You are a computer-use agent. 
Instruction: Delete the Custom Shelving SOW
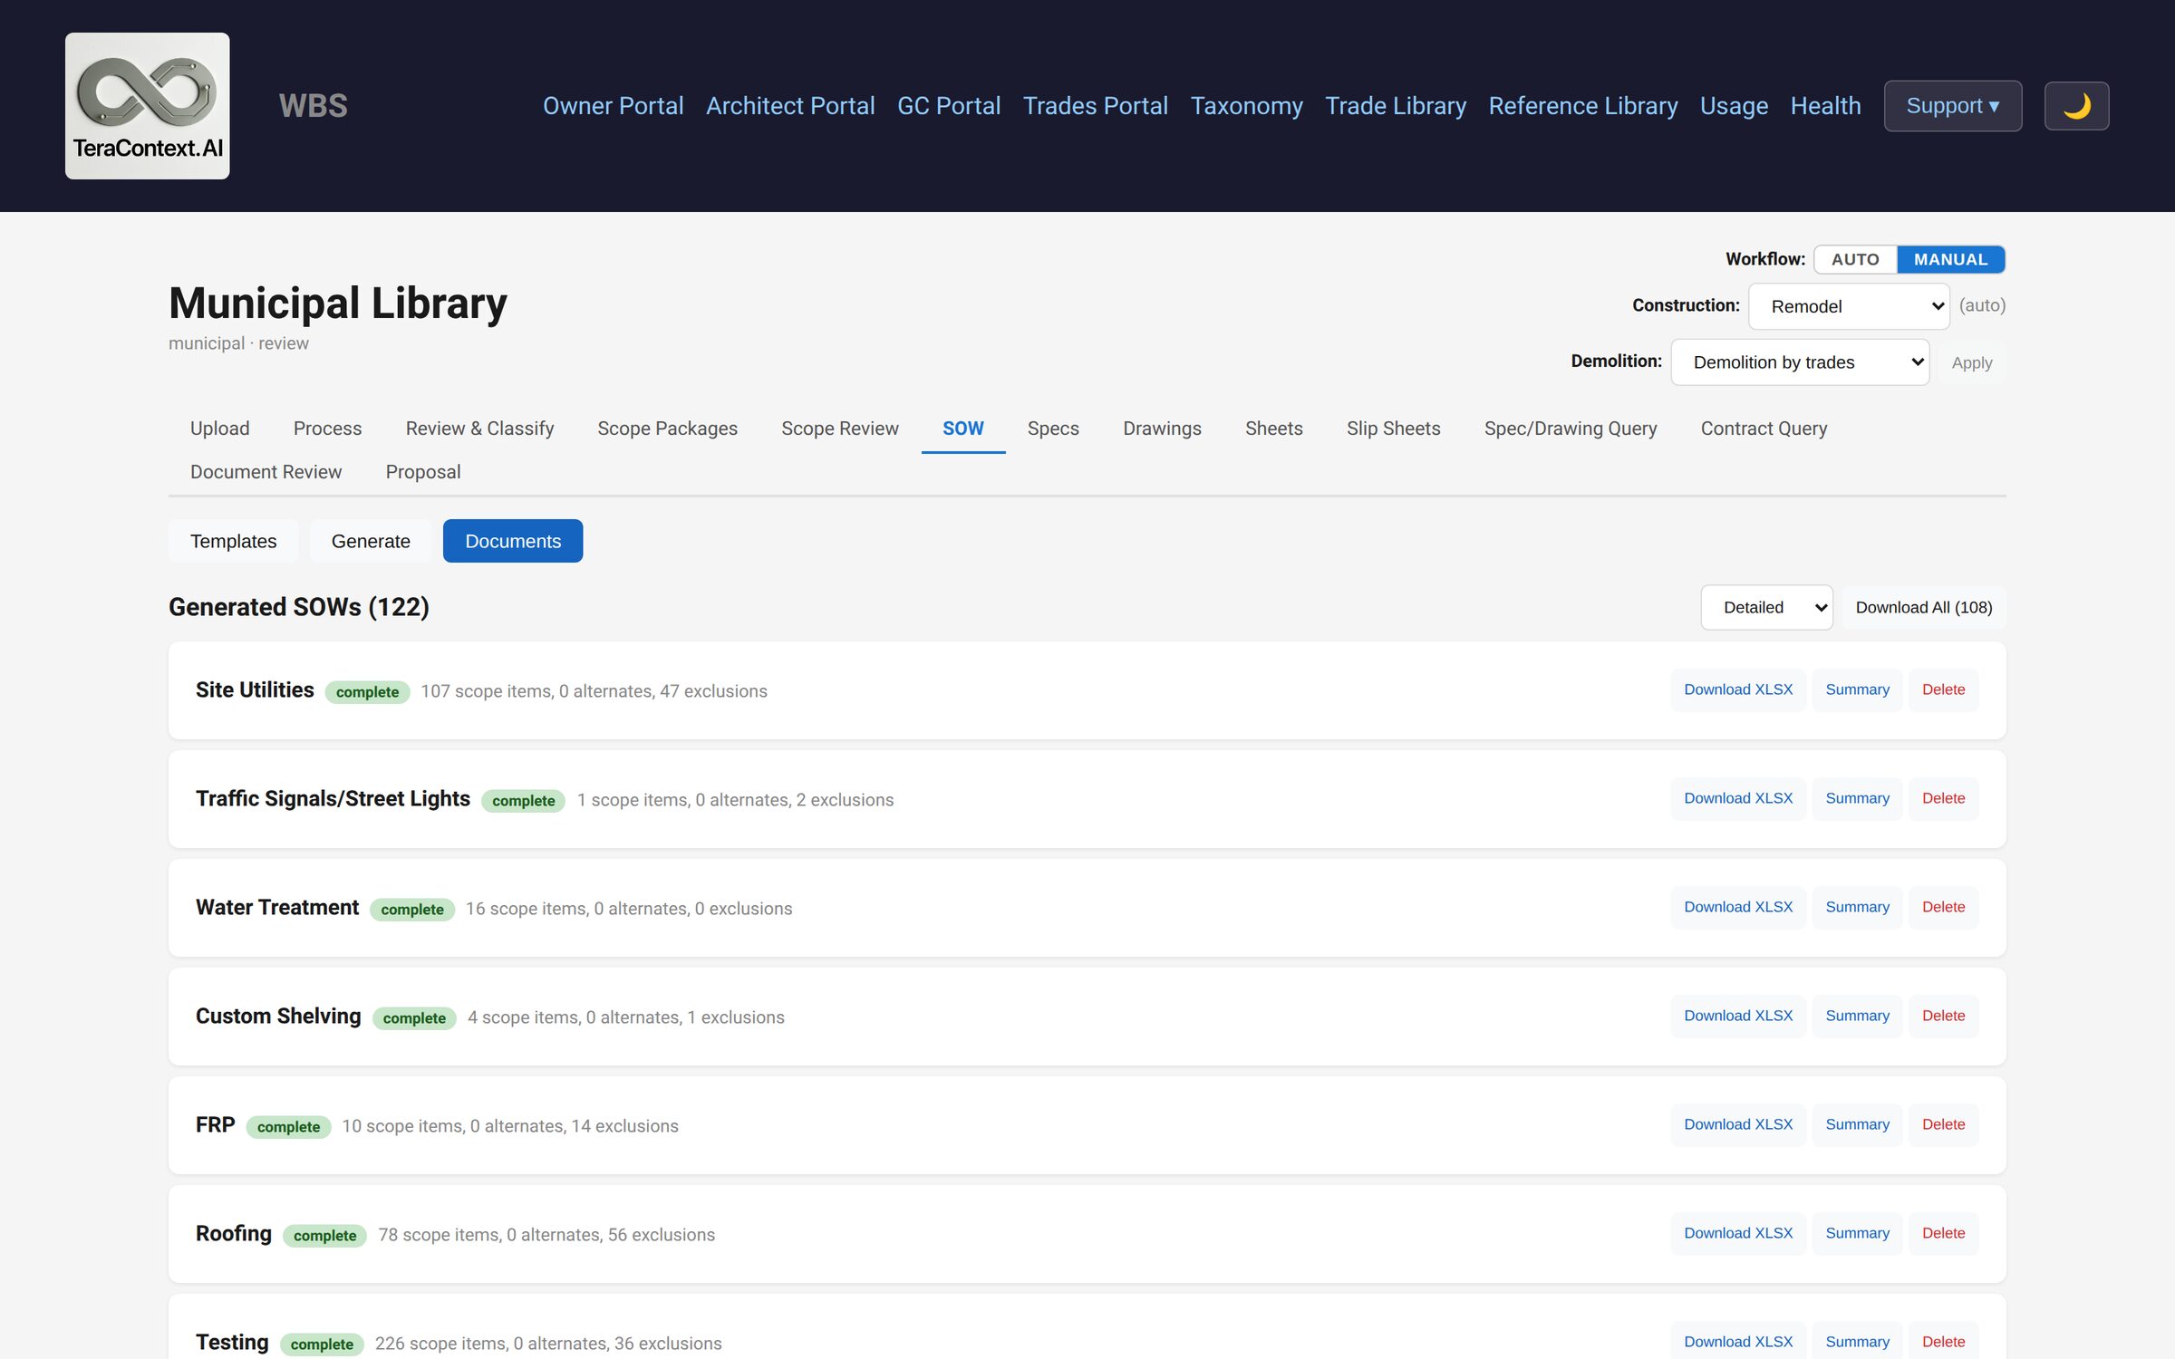(x=1943, y=1016)
